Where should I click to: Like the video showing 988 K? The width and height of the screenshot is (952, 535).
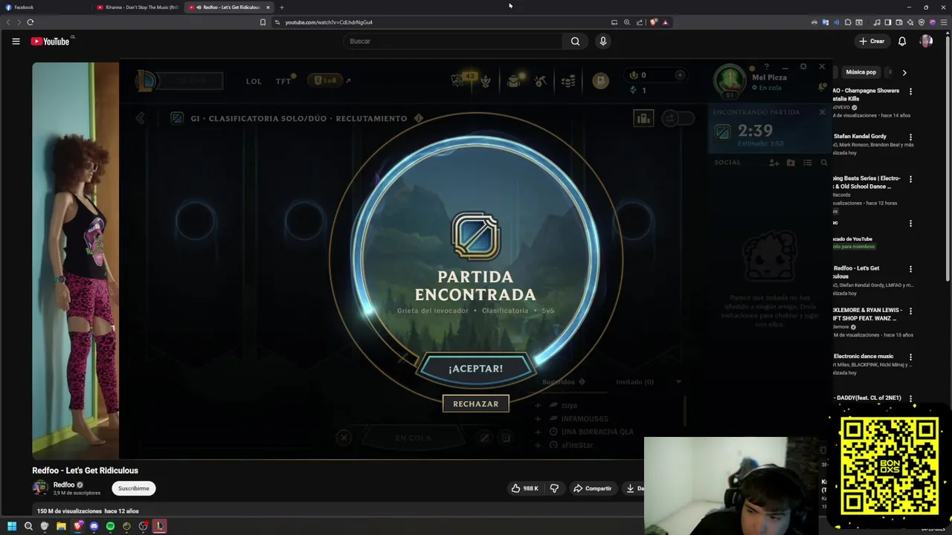(x=525, y=488)
